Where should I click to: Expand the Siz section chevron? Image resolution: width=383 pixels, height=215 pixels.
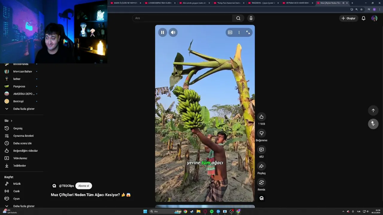coord(11,121)
